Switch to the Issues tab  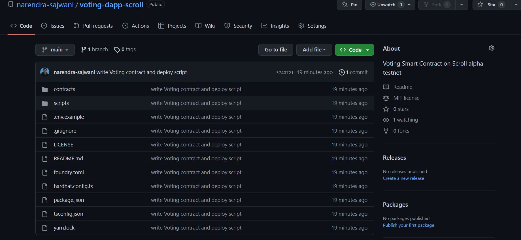click(53, 26)
